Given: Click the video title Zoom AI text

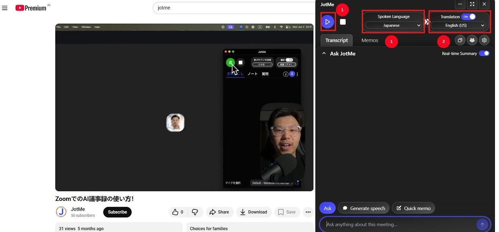Looking at the screenshot, I should click(x=94, y=199).
